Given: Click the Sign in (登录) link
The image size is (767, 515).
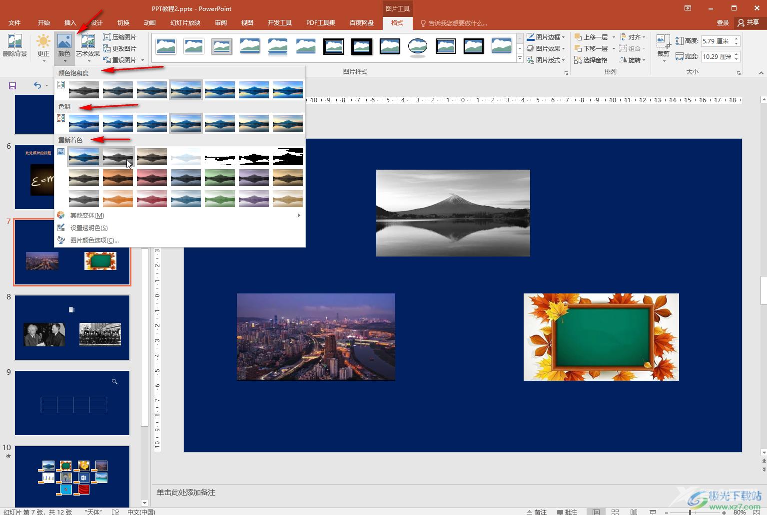Looking at the screenshot, I should (723, 22).
